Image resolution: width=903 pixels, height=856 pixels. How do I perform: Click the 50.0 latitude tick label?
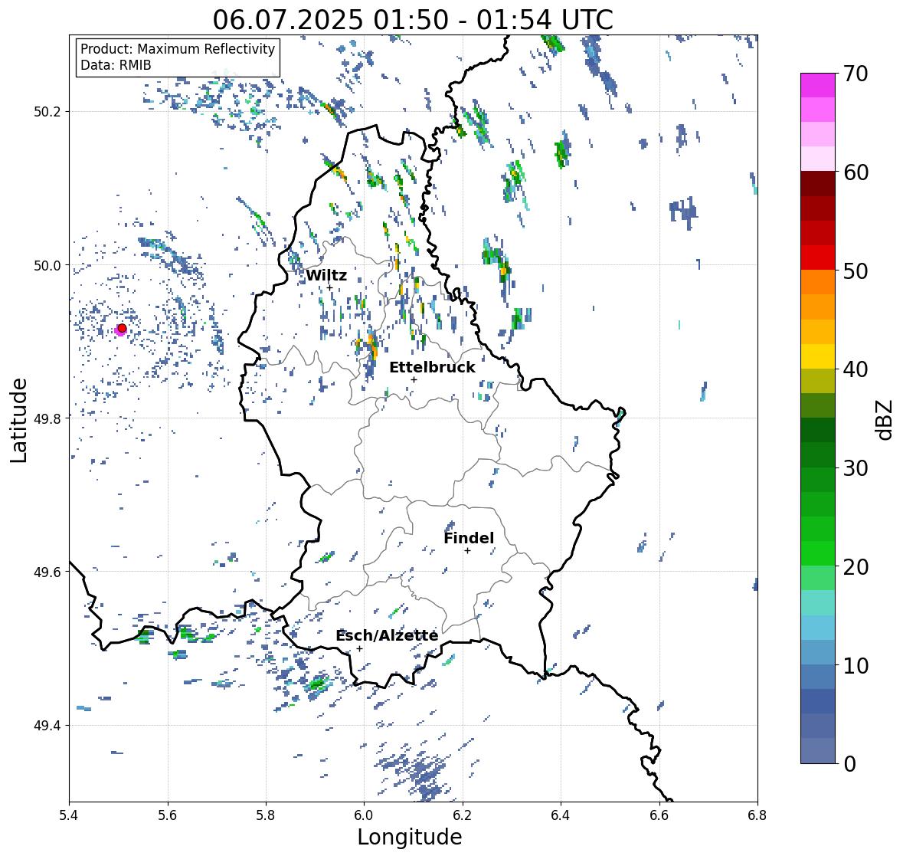coord(47,266)
